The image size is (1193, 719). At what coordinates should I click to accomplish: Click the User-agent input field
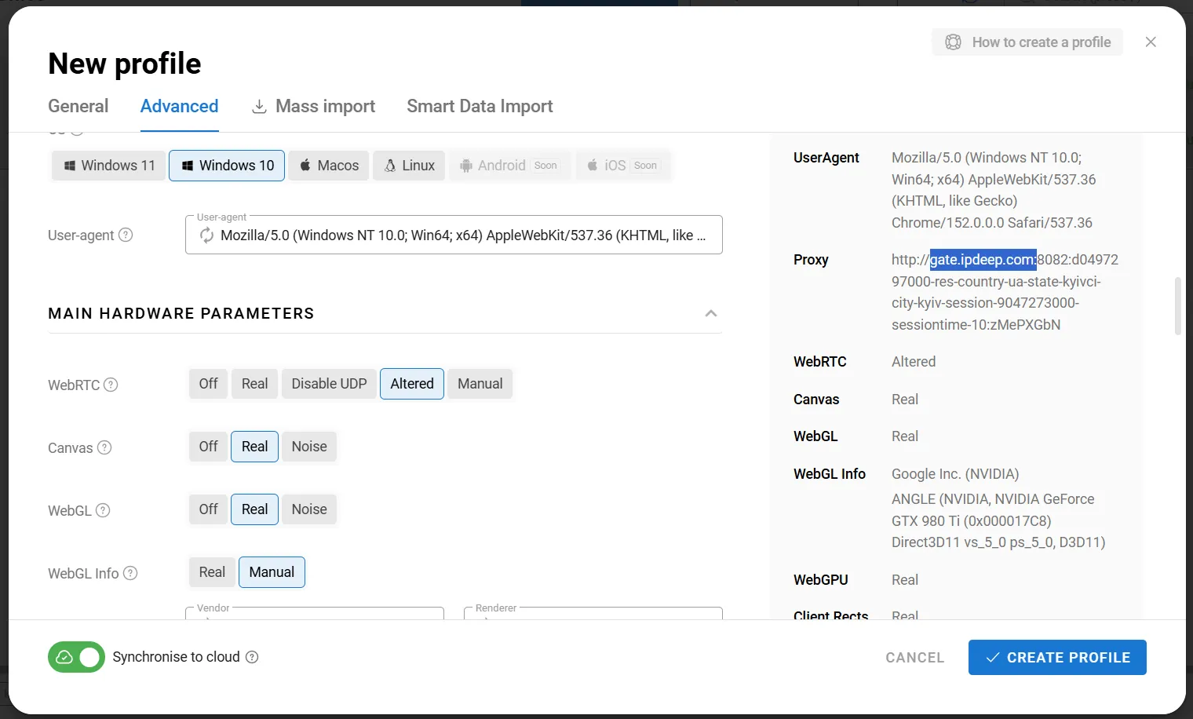tap(454, 235)
